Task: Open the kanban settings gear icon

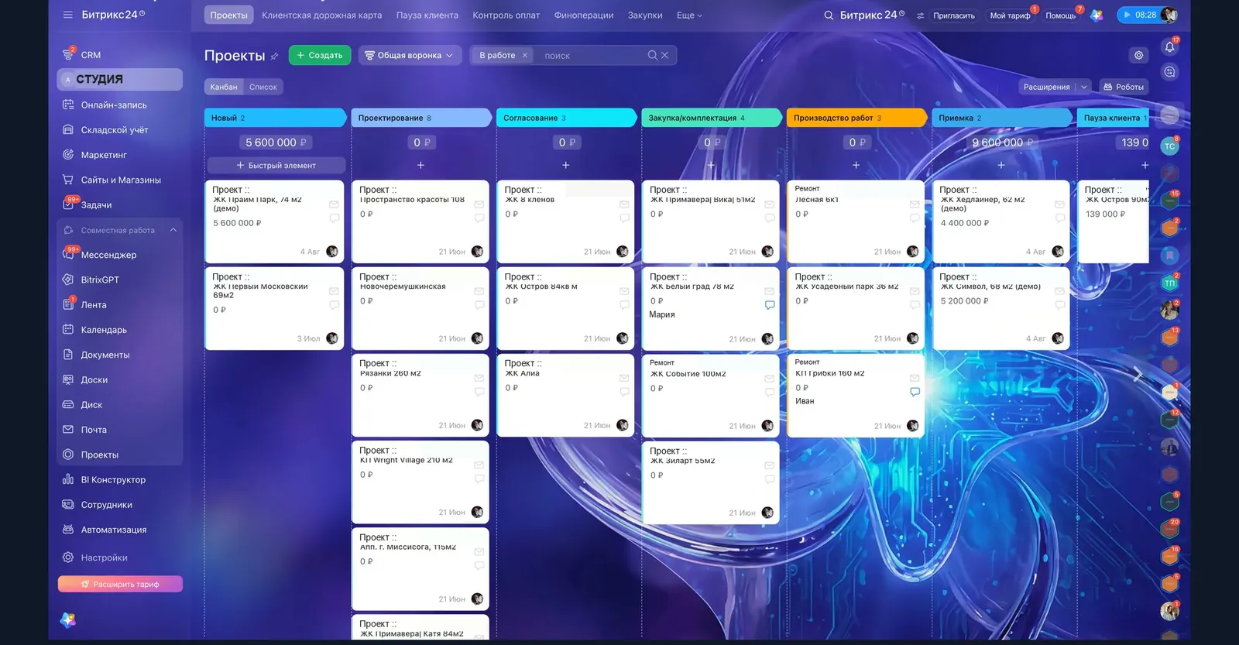Action: 1138,55
